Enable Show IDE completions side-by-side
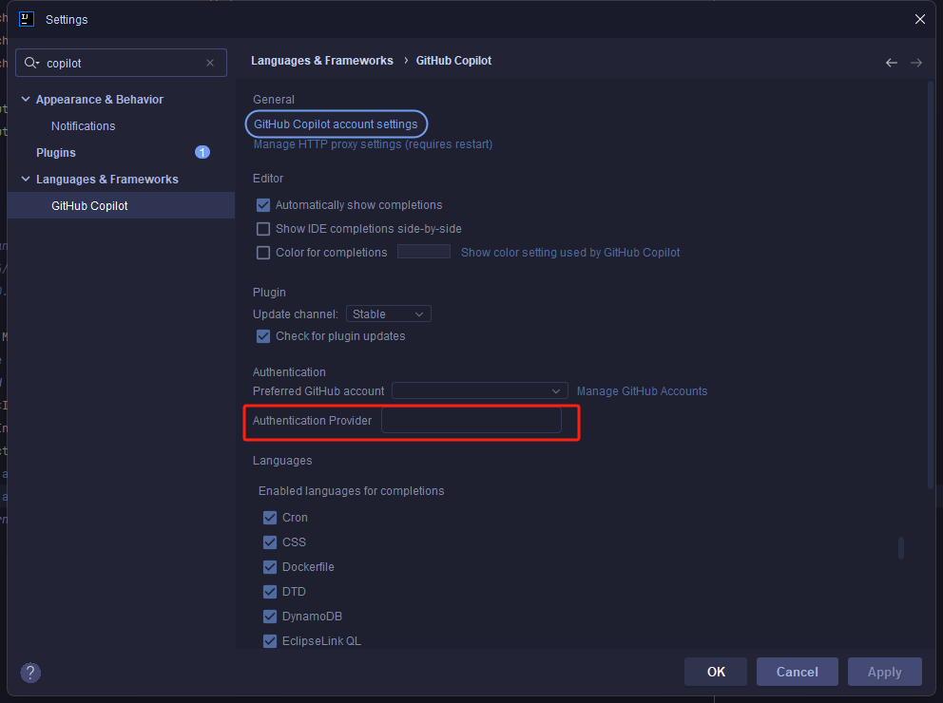Screen dimensions: 943x703 [262, 229]
